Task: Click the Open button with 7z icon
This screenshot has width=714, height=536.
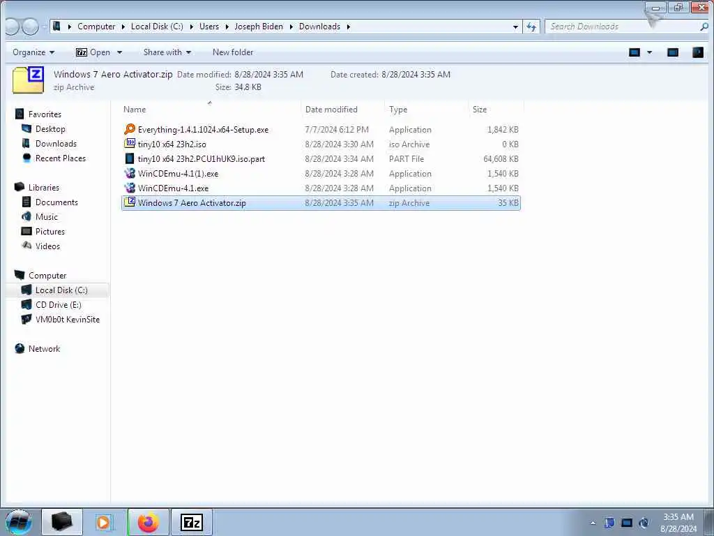Action: coord(93,52)
